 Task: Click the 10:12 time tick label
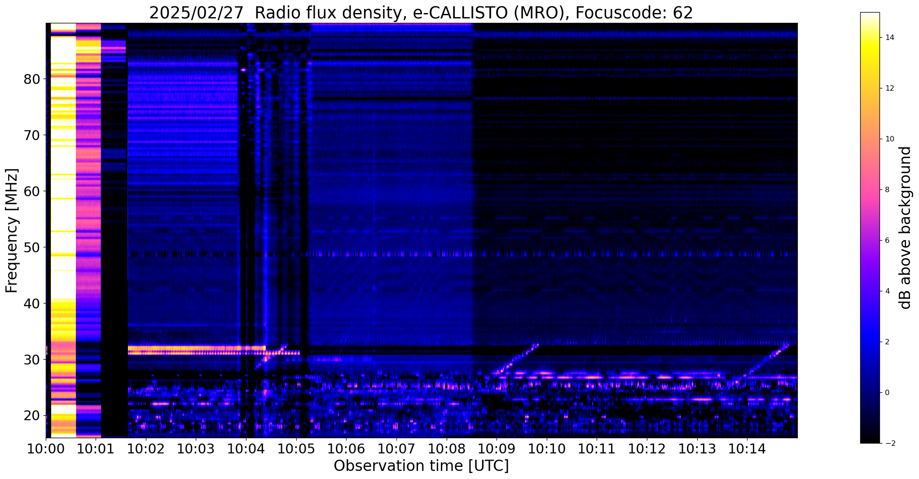(646, 449)
